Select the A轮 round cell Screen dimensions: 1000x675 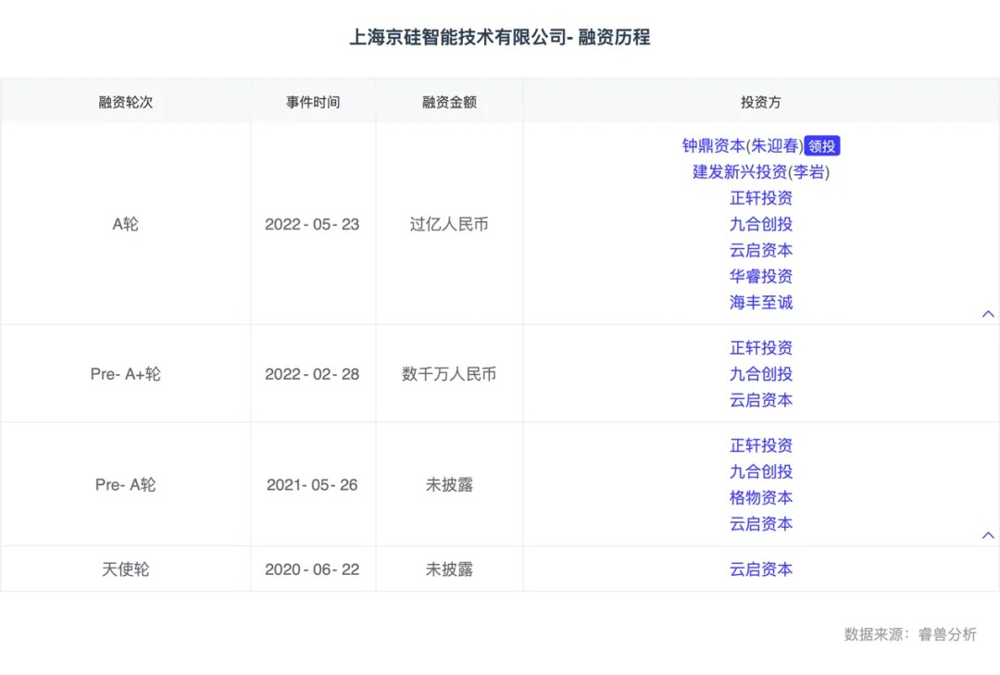(126, 225)
